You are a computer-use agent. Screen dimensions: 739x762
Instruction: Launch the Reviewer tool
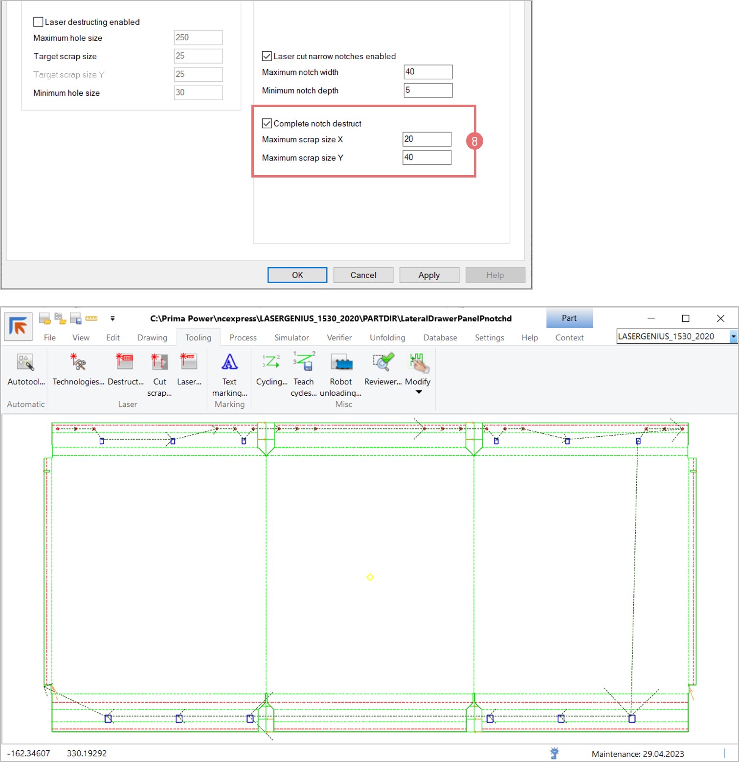click(382, 362)
